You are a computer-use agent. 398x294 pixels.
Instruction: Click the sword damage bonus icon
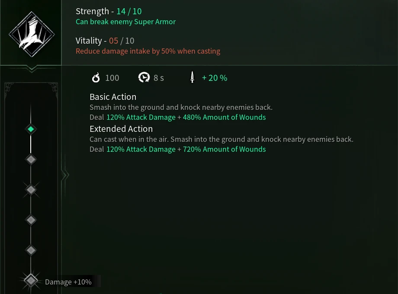(x=192, y=78)
